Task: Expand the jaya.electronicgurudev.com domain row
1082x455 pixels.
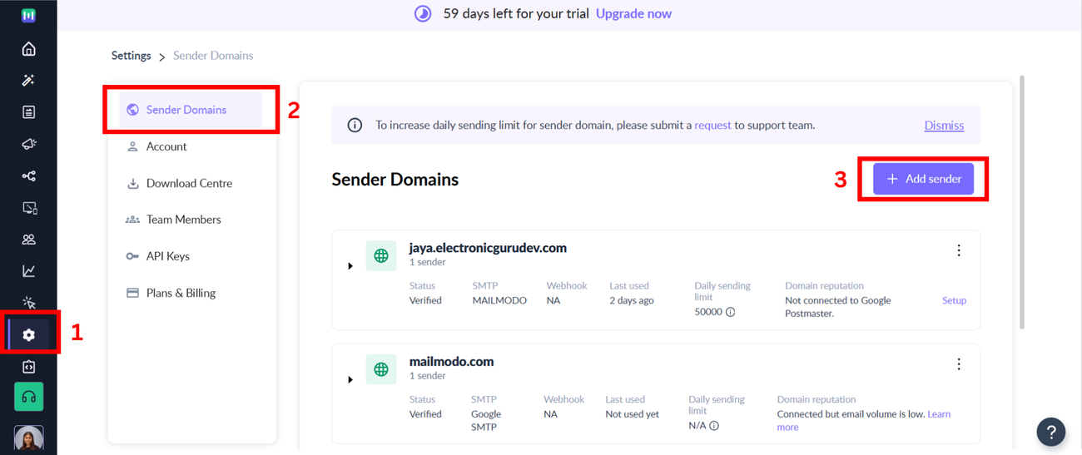Action: (350, 266)
